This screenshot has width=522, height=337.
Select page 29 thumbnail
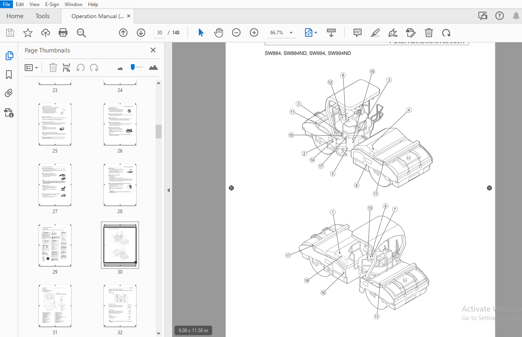55,245
